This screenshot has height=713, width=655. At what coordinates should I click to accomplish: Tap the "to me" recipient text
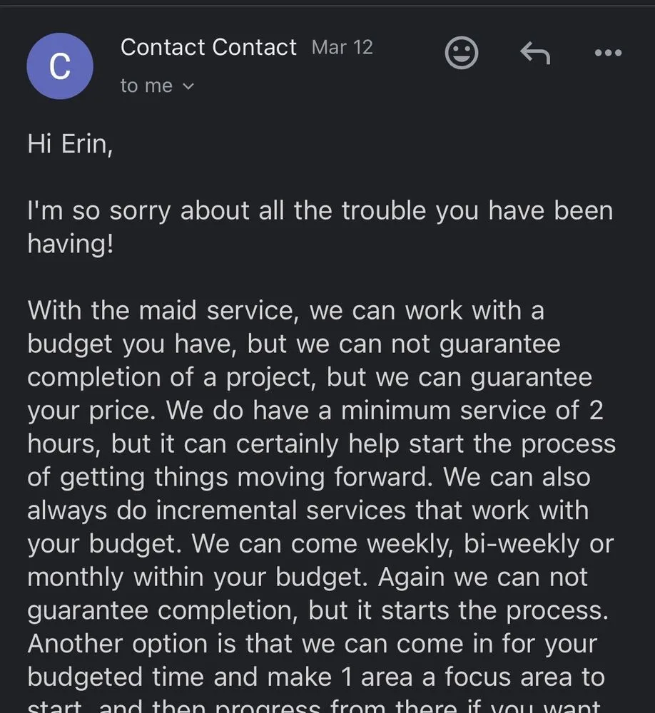[x=146, y=86]
